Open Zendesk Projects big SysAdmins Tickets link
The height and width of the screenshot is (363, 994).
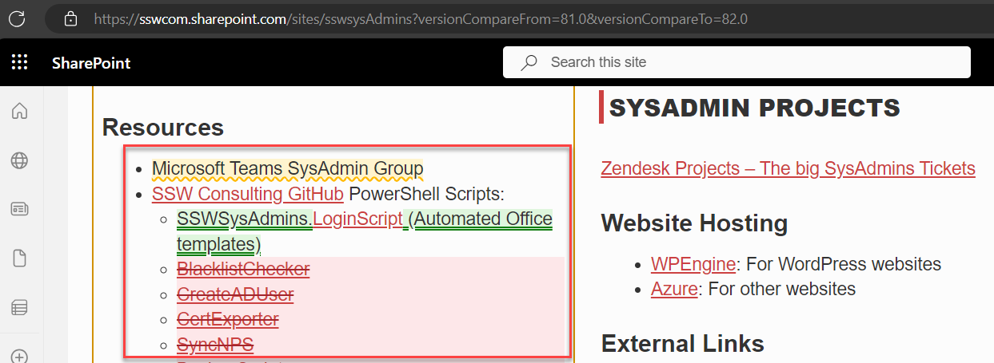[788, 168]
